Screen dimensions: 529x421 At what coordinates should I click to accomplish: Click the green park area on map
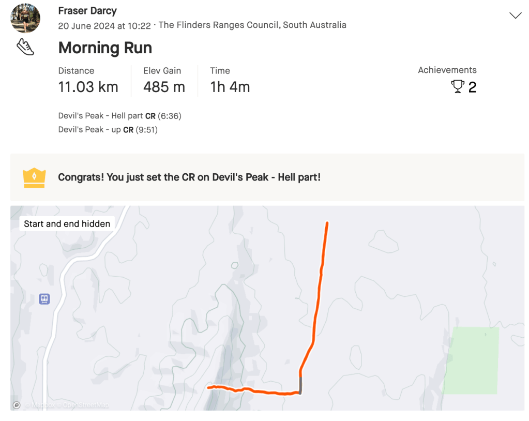click(471, 360)
